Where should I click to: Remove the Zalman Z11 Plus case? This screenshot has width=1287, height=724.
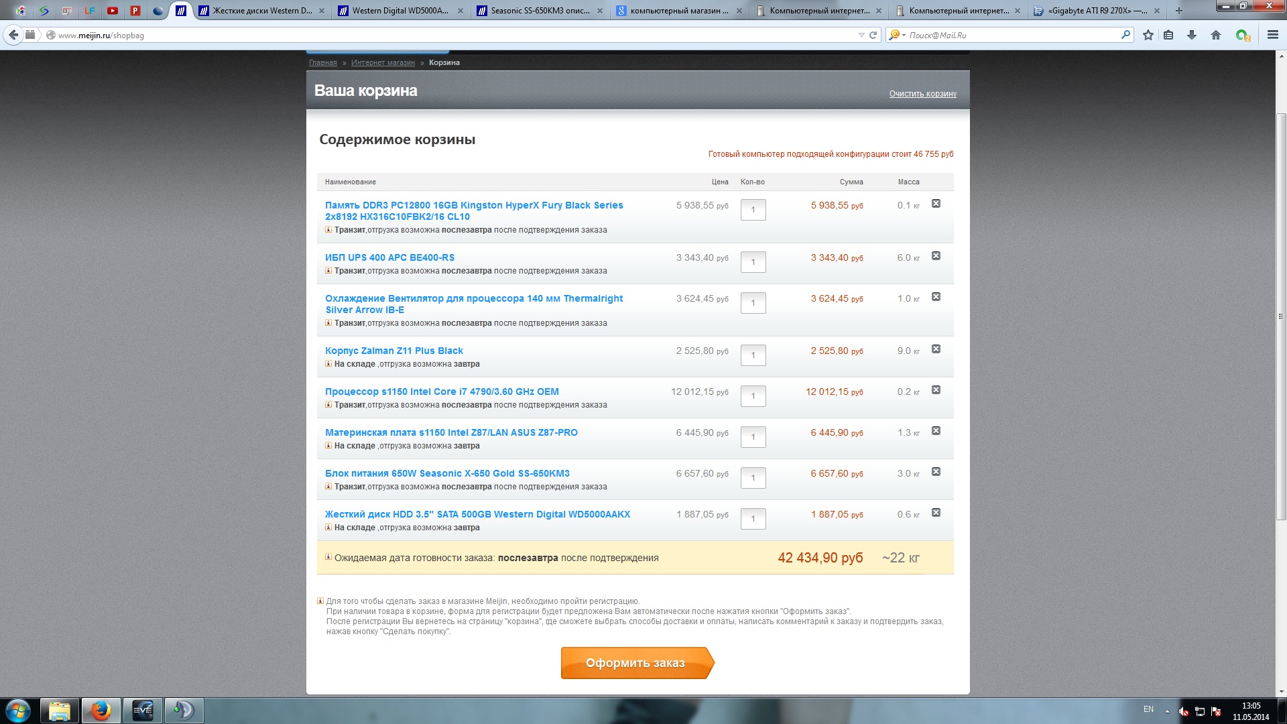coord(936,349)
